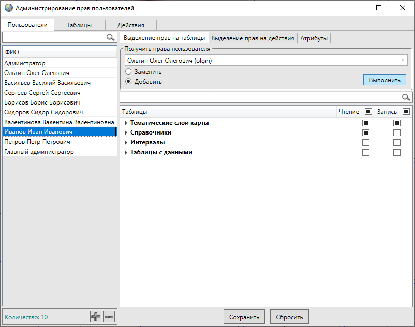
Task: Click the add user plus icon
Action: coord(96,317)
